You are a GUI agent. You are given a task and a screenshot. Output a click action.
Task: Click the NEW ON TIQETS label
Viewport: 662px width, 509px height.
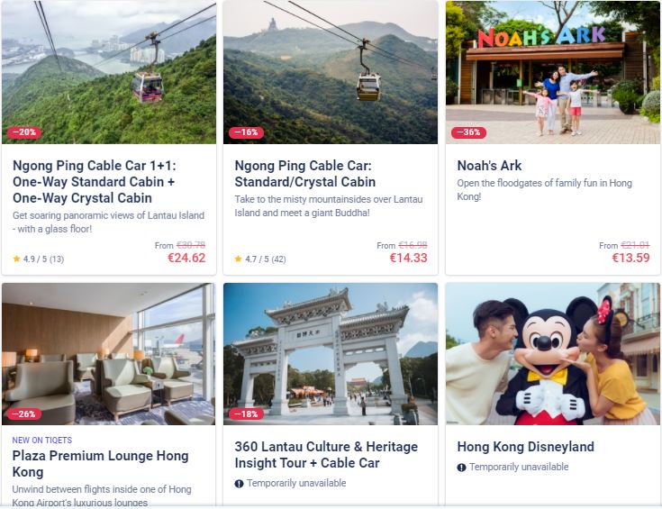coord(42,441)
